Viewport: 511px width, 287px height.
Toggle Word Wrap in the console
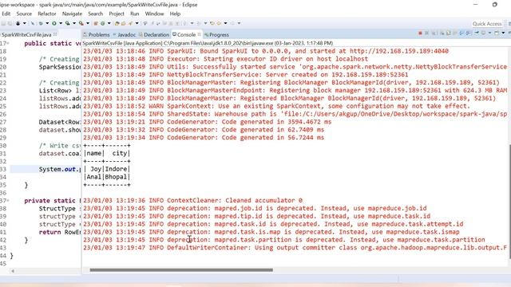coord(455,33)
